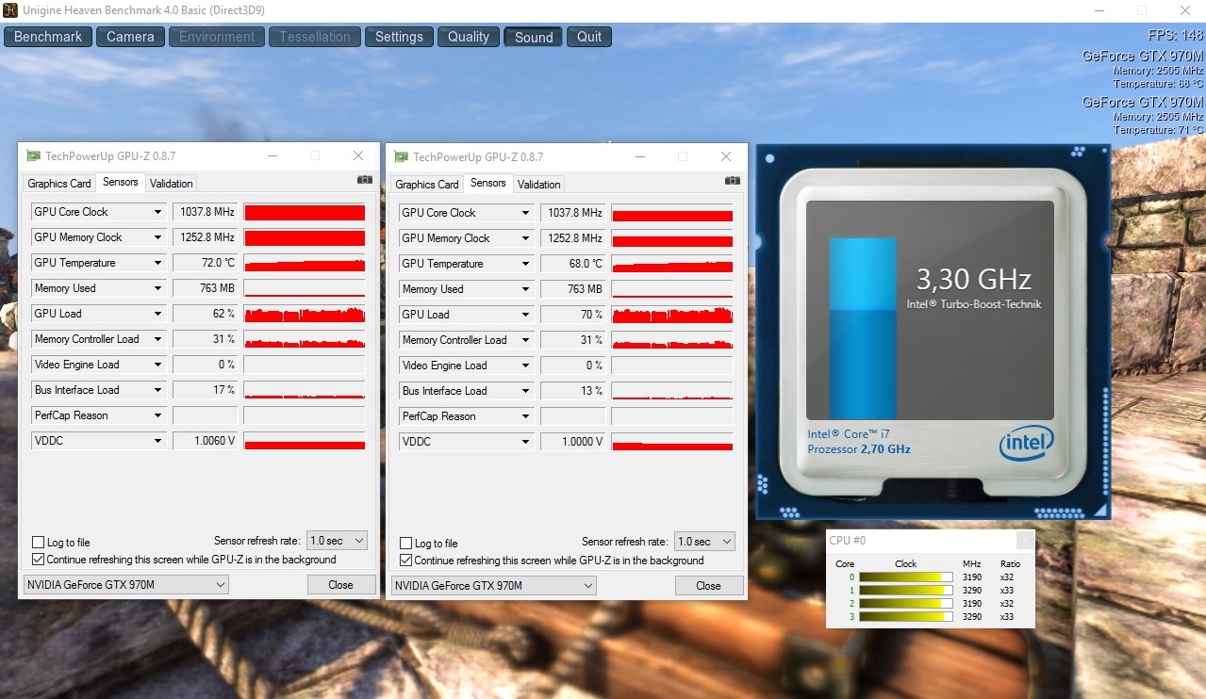Image resolution: width=1206 pixels, height=699 pixels.
Task: Open the Quality options in Heaven
Action: [469, 37]
